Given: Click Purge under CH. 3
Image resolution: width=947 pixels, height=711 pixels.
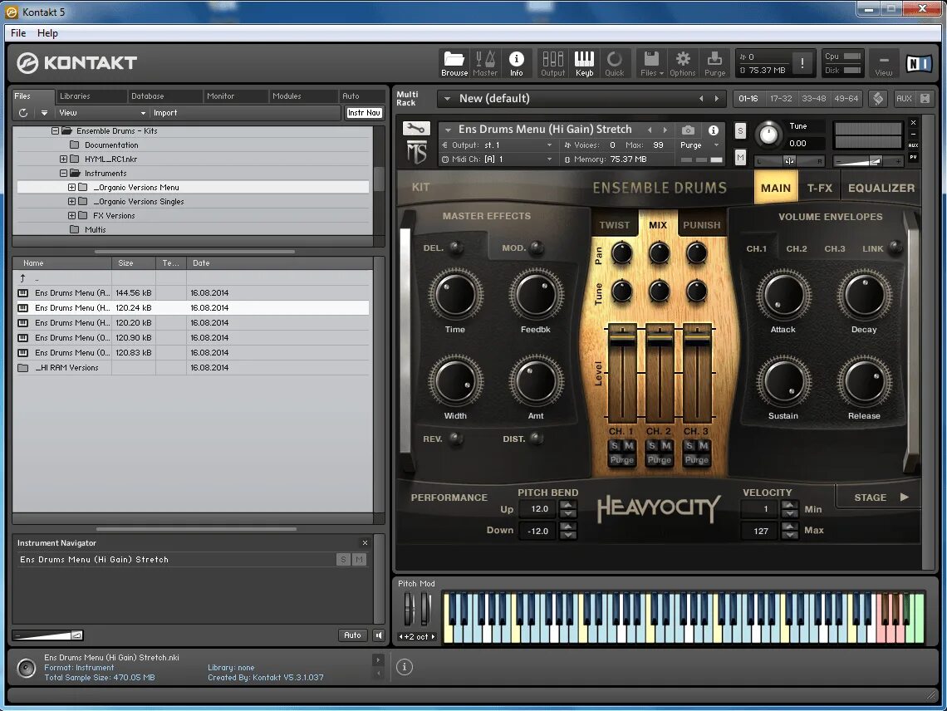Looking at the screenshot, I should (x=696, y=459).
